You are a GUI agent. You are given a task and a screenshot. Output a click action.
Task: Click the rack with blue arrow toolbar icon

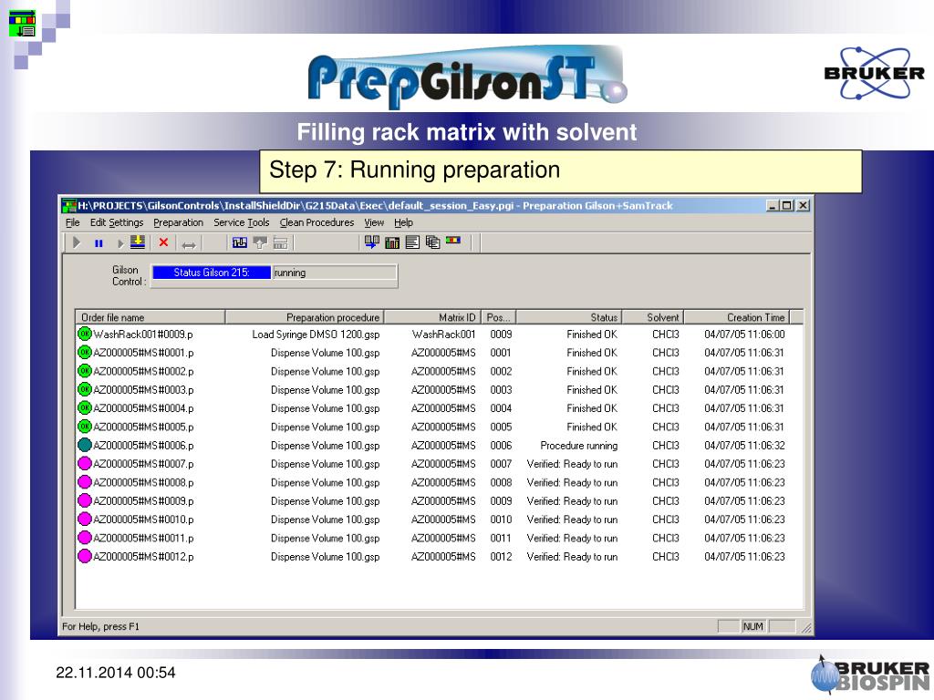click(372, 242)
